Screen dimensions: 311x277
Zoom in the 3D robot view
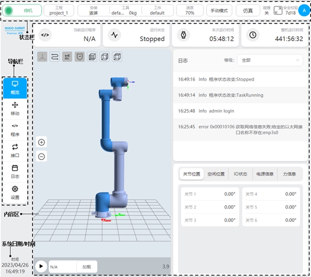pos(42,142)
